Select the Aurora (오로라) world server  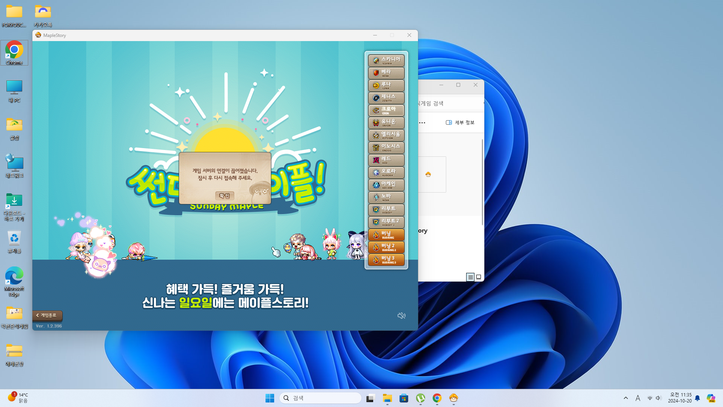pos(386,173)
